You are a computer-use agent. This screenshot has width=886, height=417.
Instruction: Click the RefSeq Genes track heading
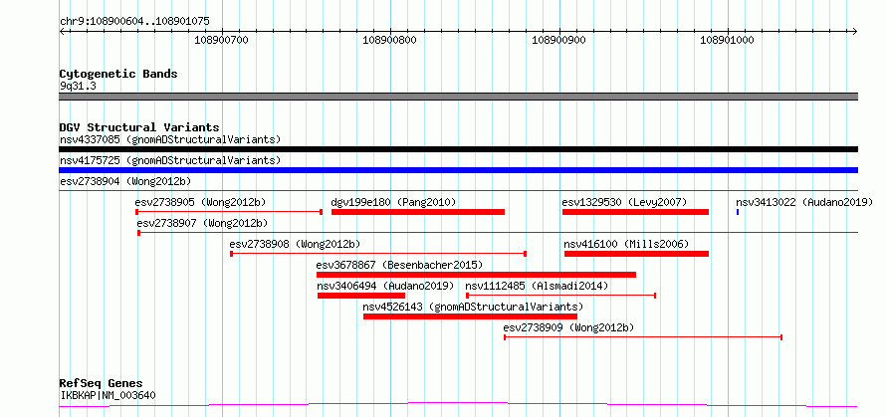(x=101, y=384)
